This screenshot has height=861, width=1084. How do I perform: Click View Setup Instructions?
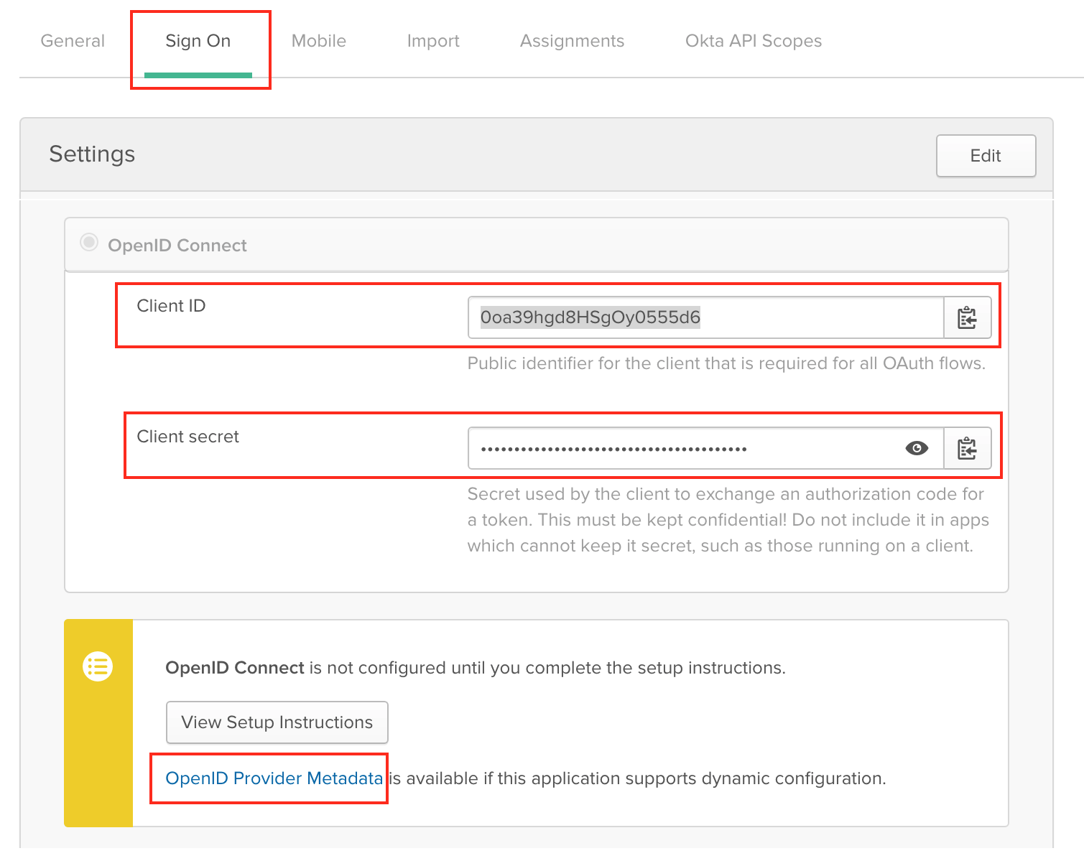pyautogui.click(x=277, y=722)
